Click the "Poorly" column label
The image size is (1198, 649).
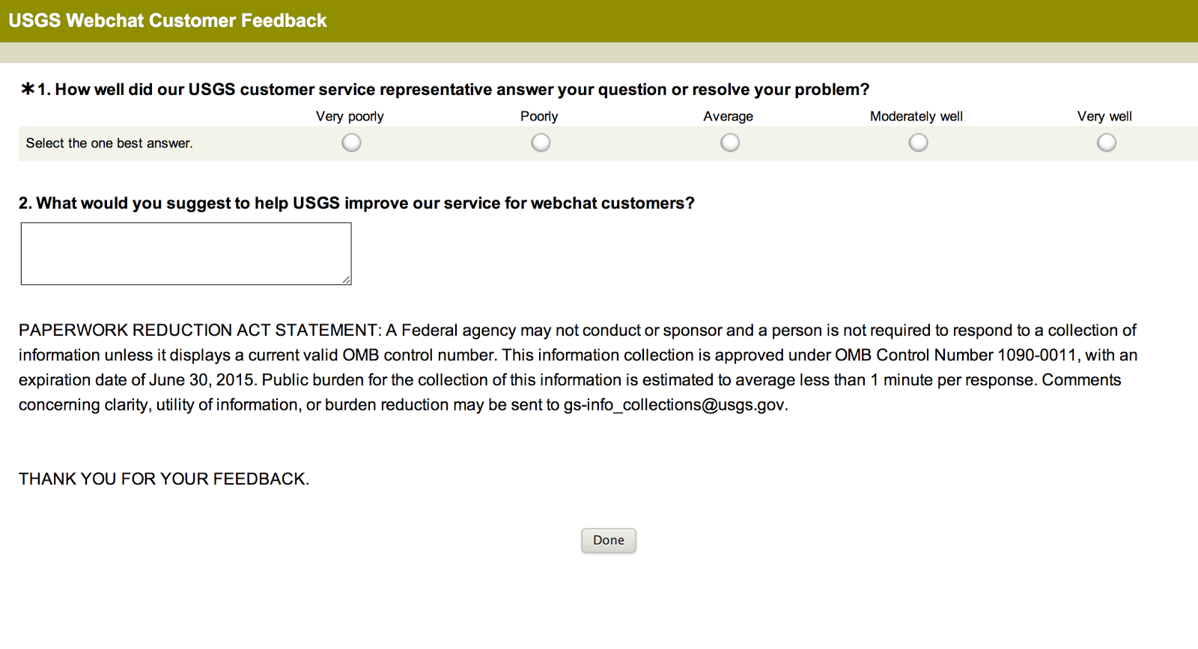[x=539, y=117]
